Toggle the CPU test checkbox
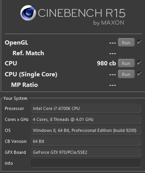The height and width of the screenshot is (173, 145). click(x=139, y=63)
